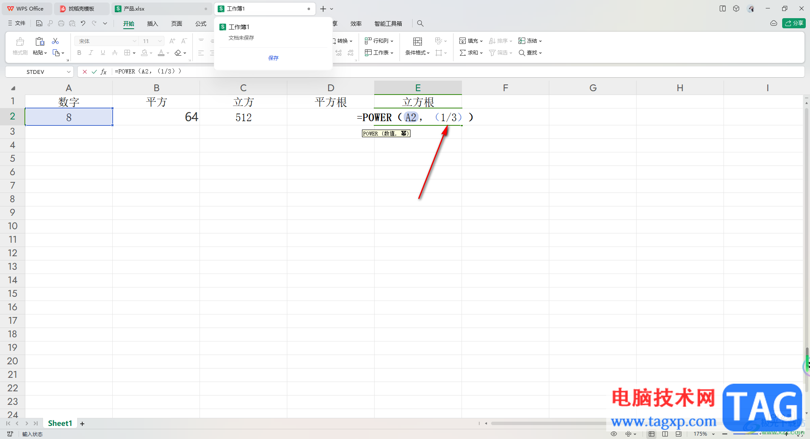Add a new sheet with plus icon
This screenshot has width=810, height=439.
(82, 423)
